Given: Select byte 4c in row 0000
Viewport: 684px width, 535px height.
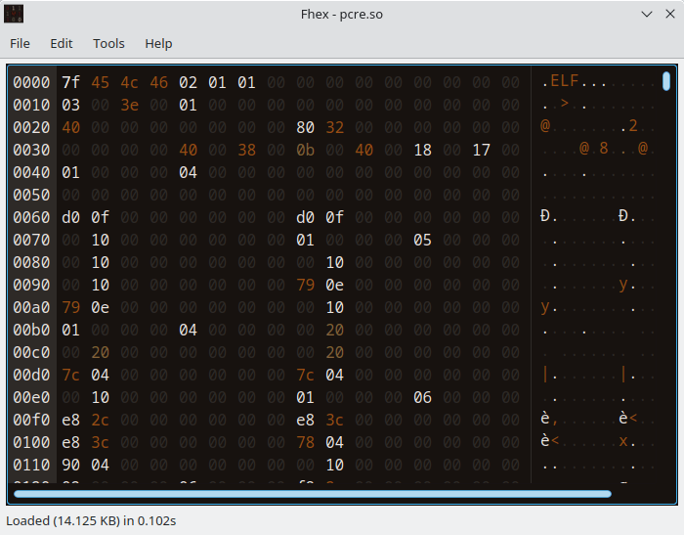Looking at the screenshot, I should [129, 82].
